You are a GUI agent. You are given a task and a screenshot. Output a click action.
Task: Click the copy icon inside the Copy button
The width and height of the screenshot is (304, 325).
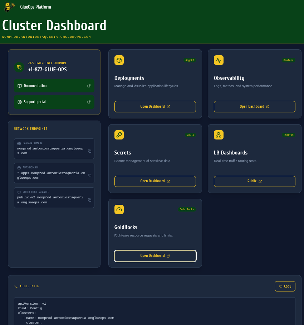coord(280,286)
